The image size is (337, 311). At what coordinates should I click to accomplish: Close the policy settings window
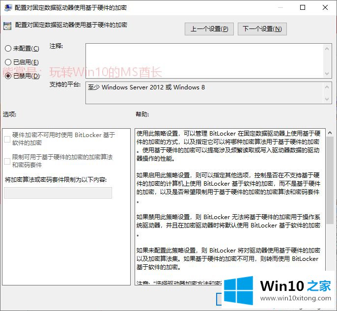click(x=325, y=7)
